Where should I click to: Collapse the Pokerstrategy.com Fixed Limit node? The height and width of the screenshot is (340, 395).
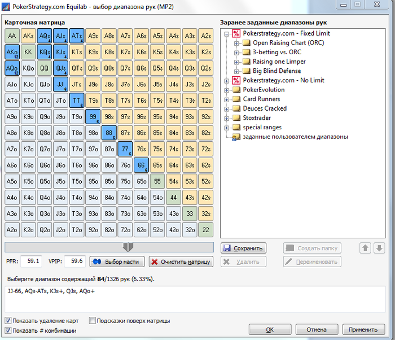[x=226, y=33]
